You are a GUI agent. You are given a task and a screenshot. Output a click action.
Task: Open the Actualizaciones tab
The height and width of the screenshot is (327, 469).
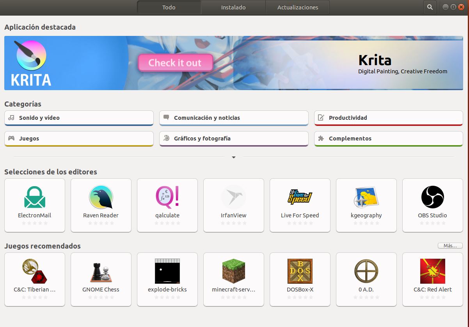click(298, 7)
